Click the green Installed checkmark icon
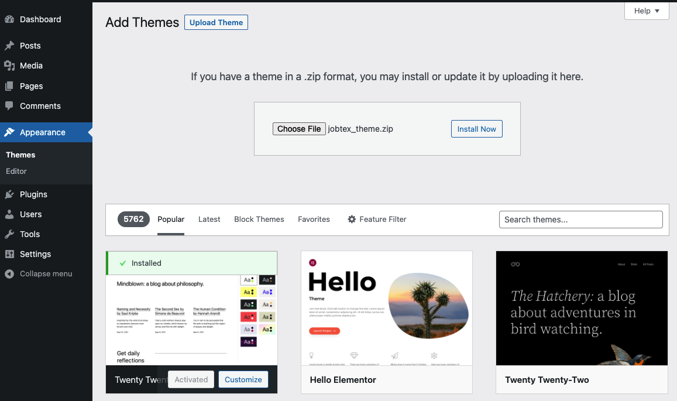 123,263
